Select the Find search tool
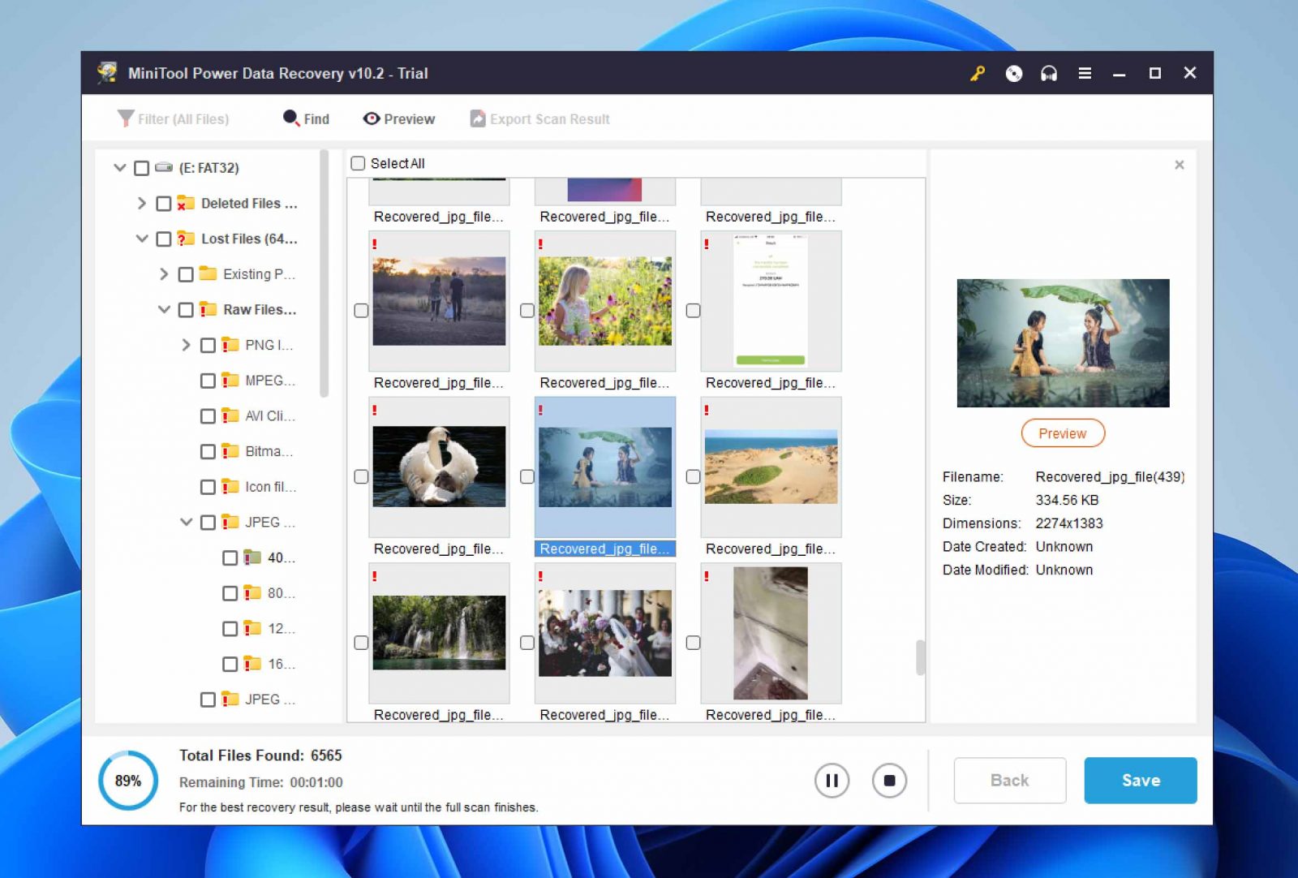The image size is (1298, 878). coord(306,118)
